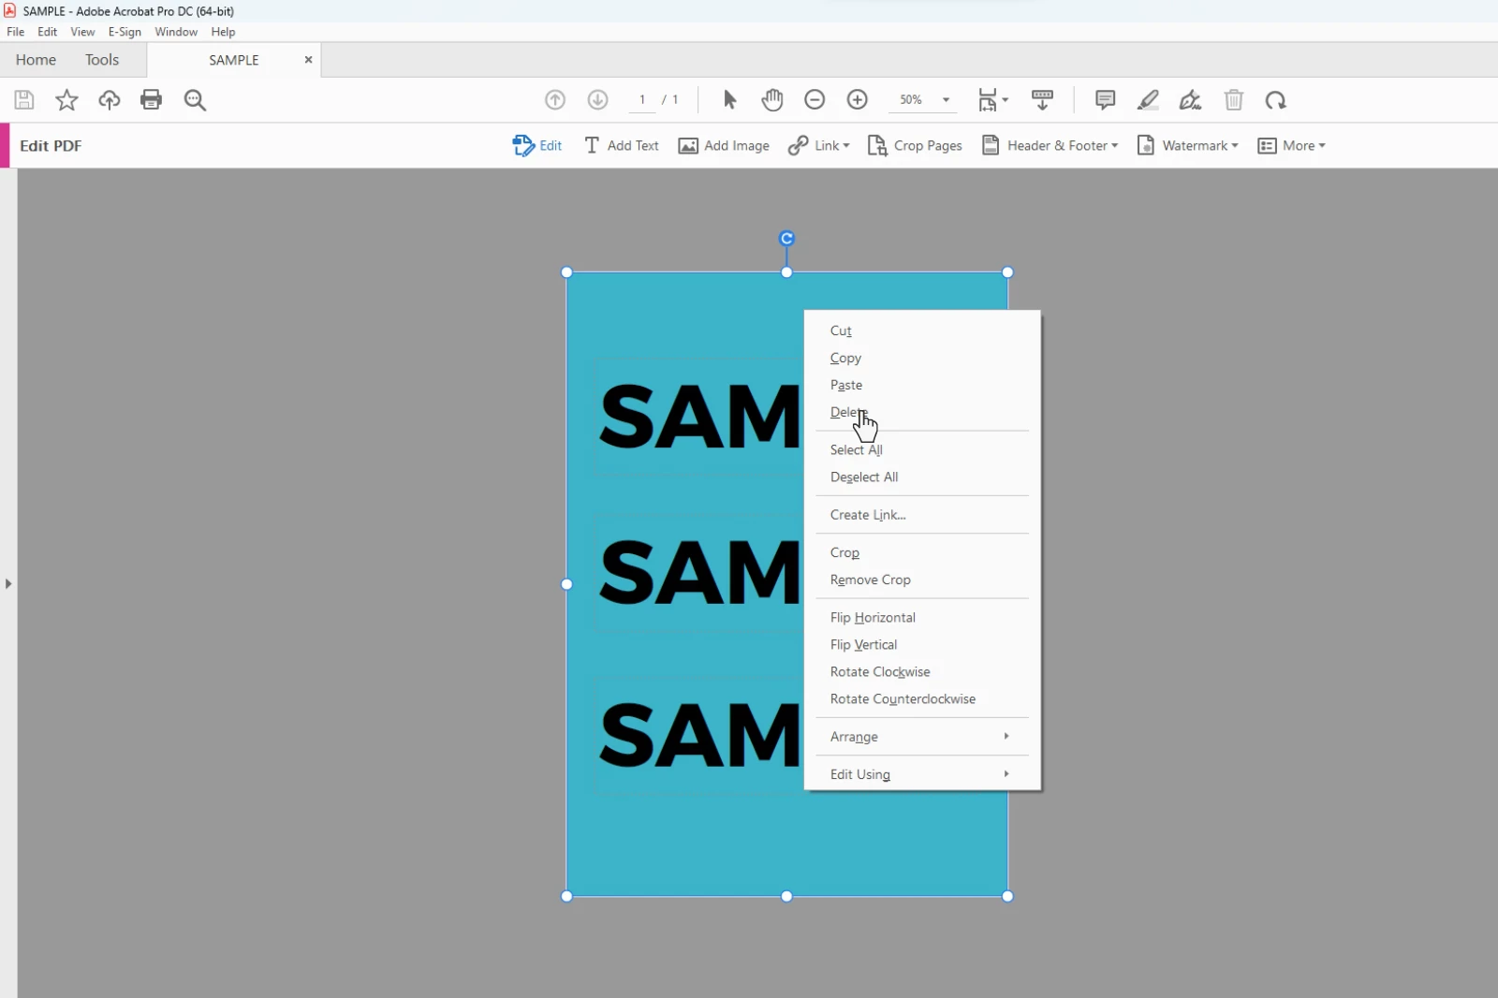The height and width of the screenshot is (998, 1498).
Task: Save the PDF file
Action: pyautogui.click(x=23, y=99)
